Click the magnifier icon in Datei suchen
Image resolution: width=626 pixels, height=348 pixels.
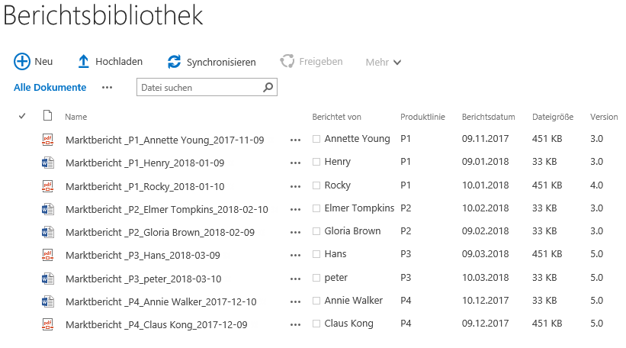268,87
